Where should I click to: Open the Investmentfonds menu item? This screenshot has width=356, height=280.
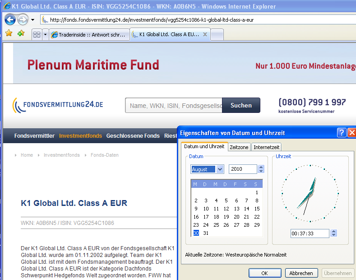tap(80, 135)
